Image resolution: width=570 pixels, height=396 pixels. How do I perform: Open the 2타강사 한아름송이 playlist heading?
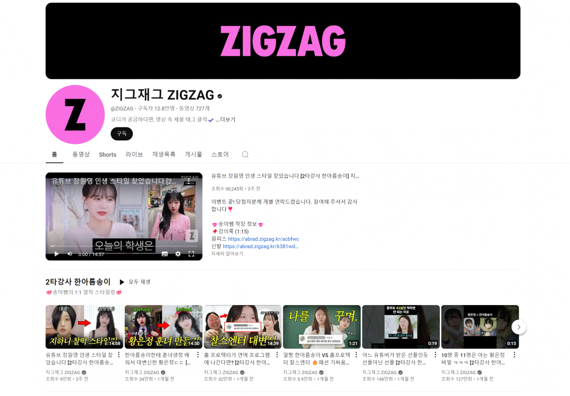pos(78,282)
